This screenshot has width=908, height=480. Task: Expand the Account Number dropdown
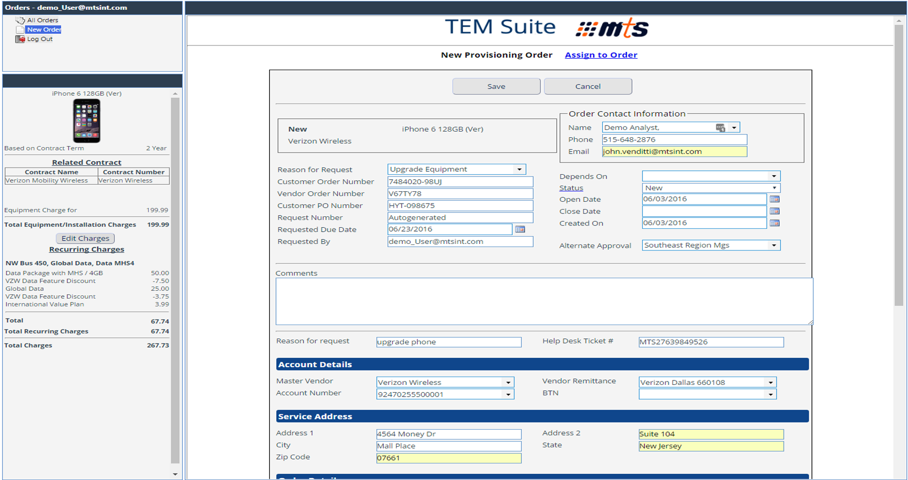coord(508,394)
